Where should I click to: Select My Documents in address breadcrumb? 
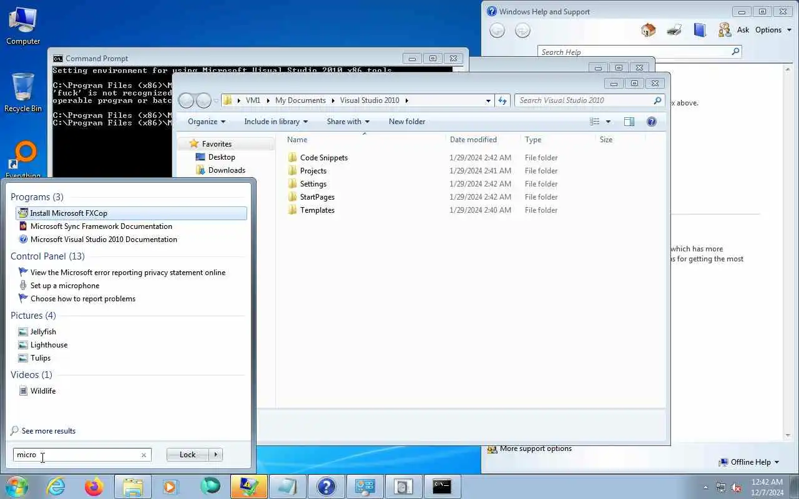click(300, 100)
